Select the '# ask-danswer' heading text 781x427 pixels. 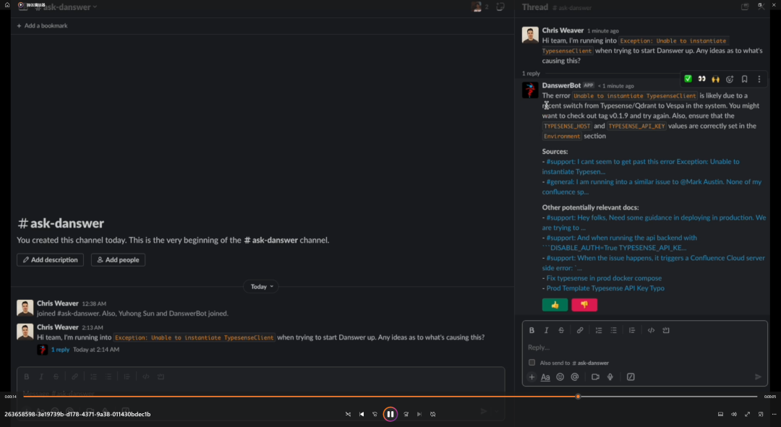(x=61, y=223)
